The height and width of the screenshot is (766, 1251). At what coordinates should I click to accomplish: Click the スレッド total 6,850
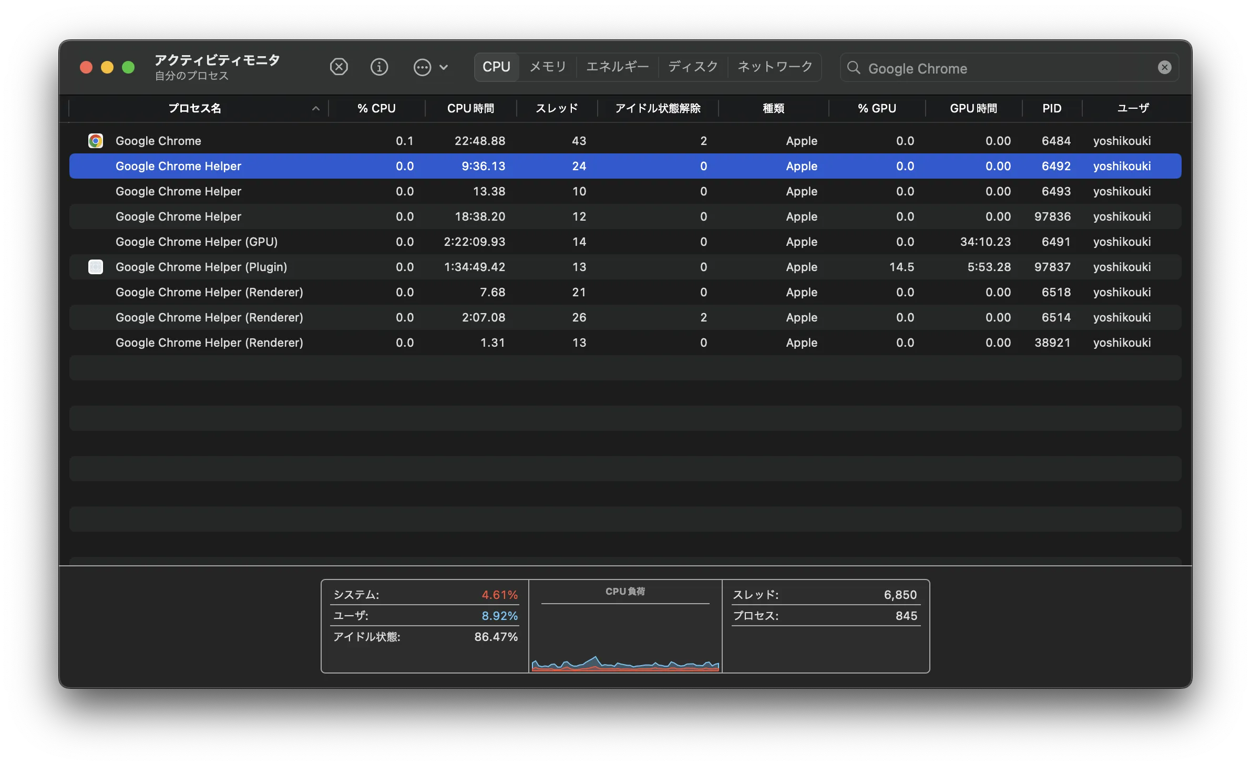[900, 595]
